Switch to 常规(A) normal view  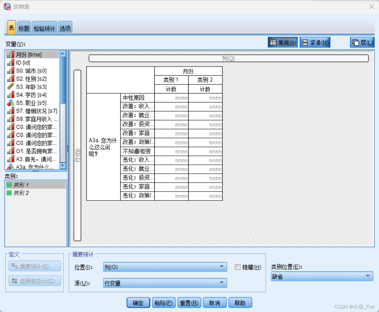tap(283, 43)
